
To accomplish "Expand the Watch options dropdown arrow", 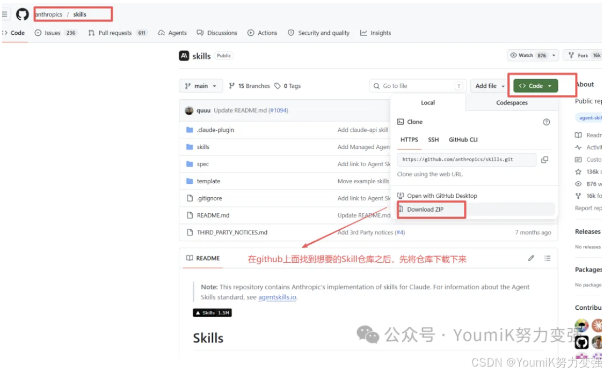I will pyautogui.click(x=554, y=55).
